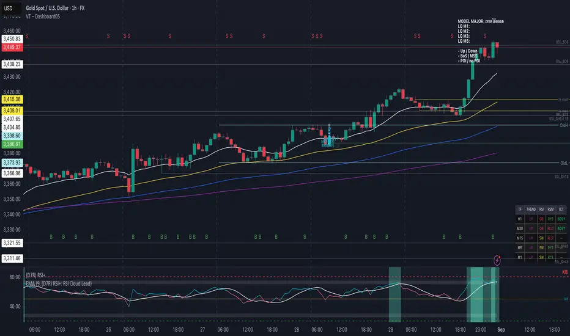The width and height of the screenshot is (570, 336).
Task: Click the RSM column header in dashboard table
Action: [x=550, y=209]
